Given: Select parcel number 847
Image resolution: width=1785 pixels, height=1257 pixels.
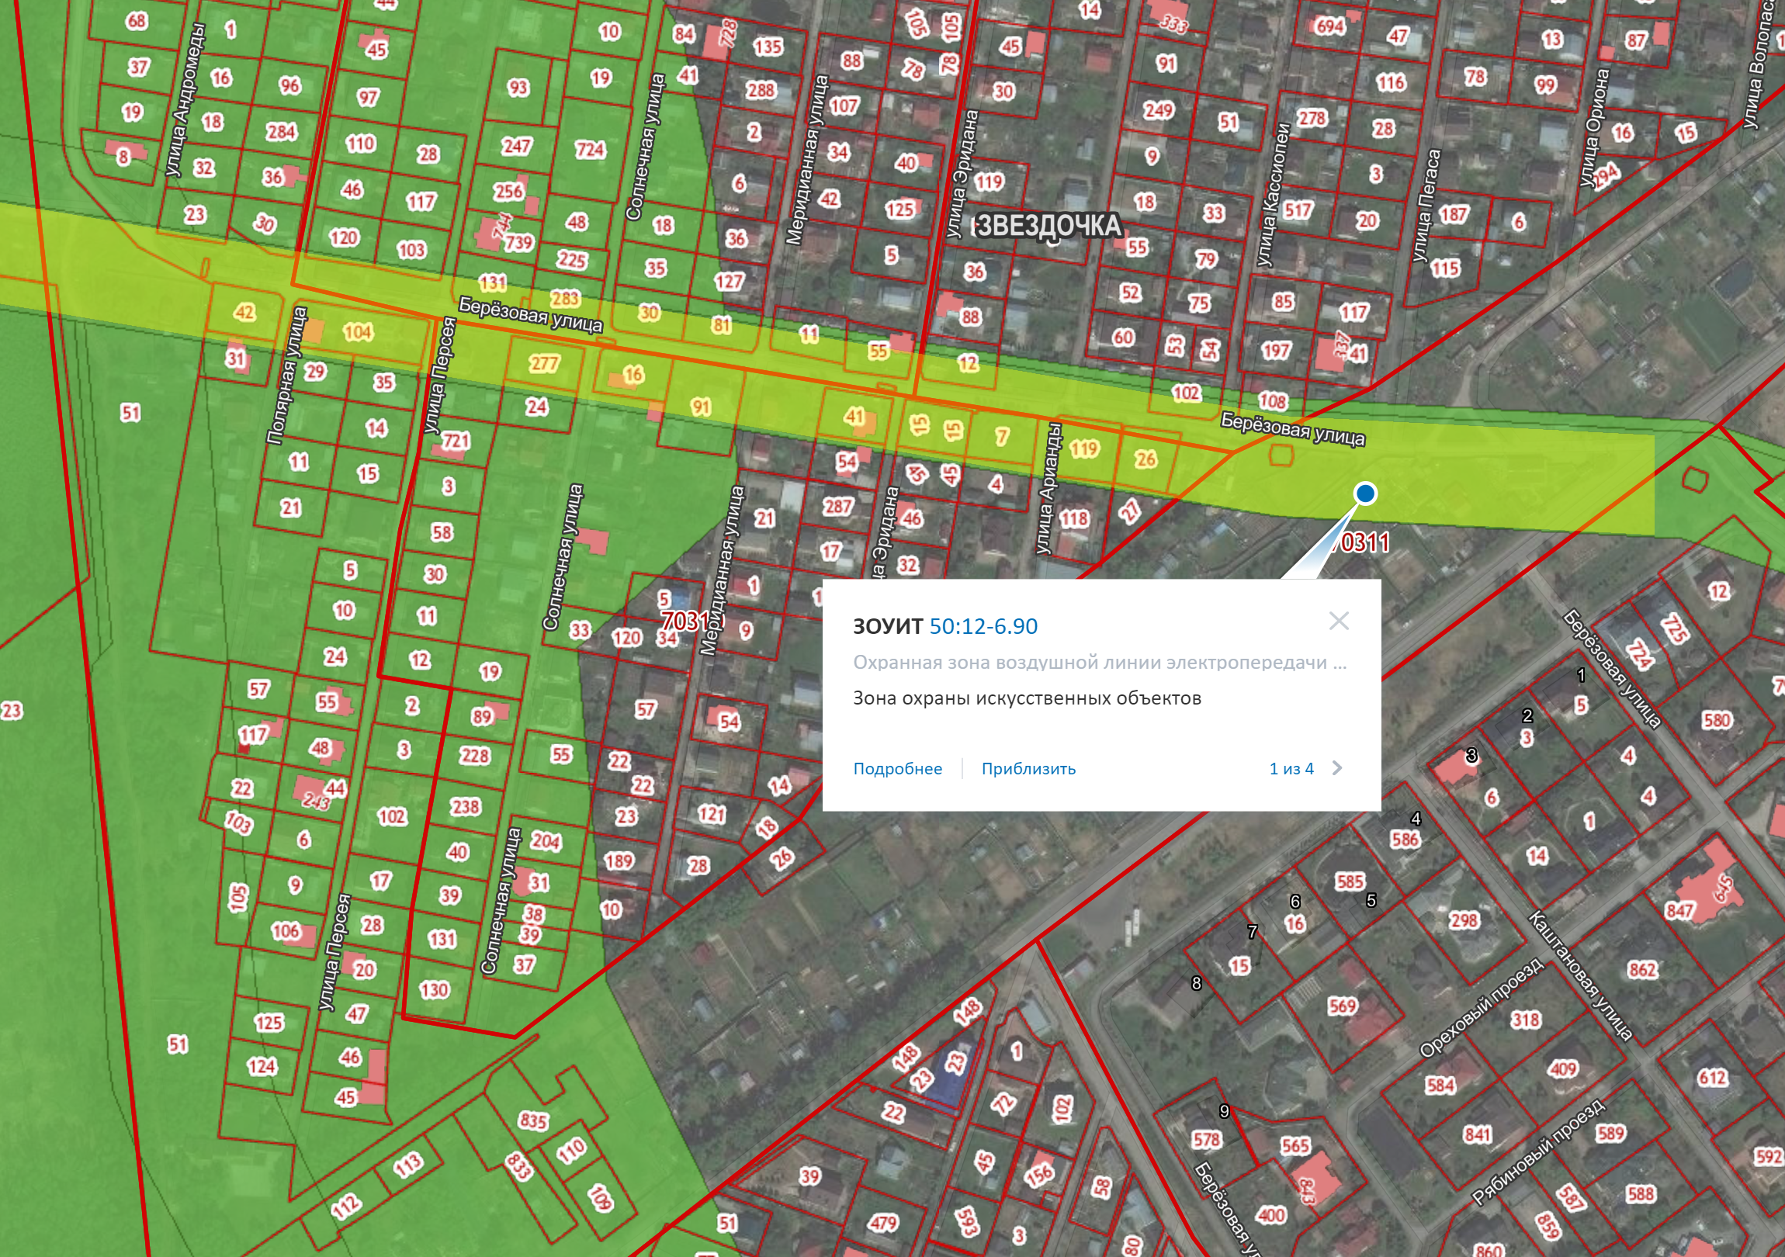Looking at the screenshot, I should tap(1679, 910).
